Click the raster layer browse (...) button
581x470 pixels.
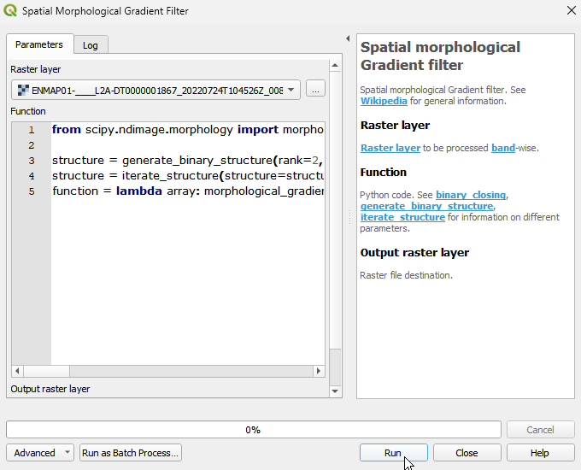pos(315,90)
